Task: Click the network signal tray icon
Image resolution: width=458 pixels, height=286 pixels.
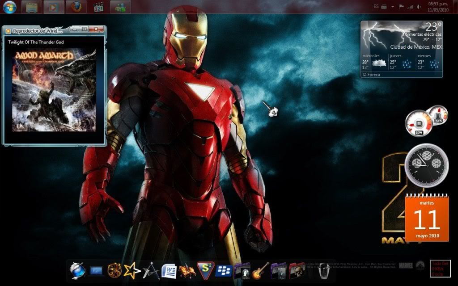Action: pyautogui.click(x=411, y=6)
